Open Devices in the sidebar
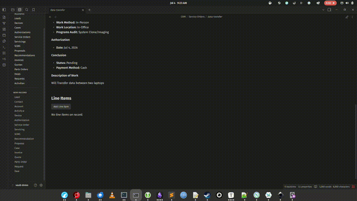Screen dimensions: 357x201 pos(19,23)
